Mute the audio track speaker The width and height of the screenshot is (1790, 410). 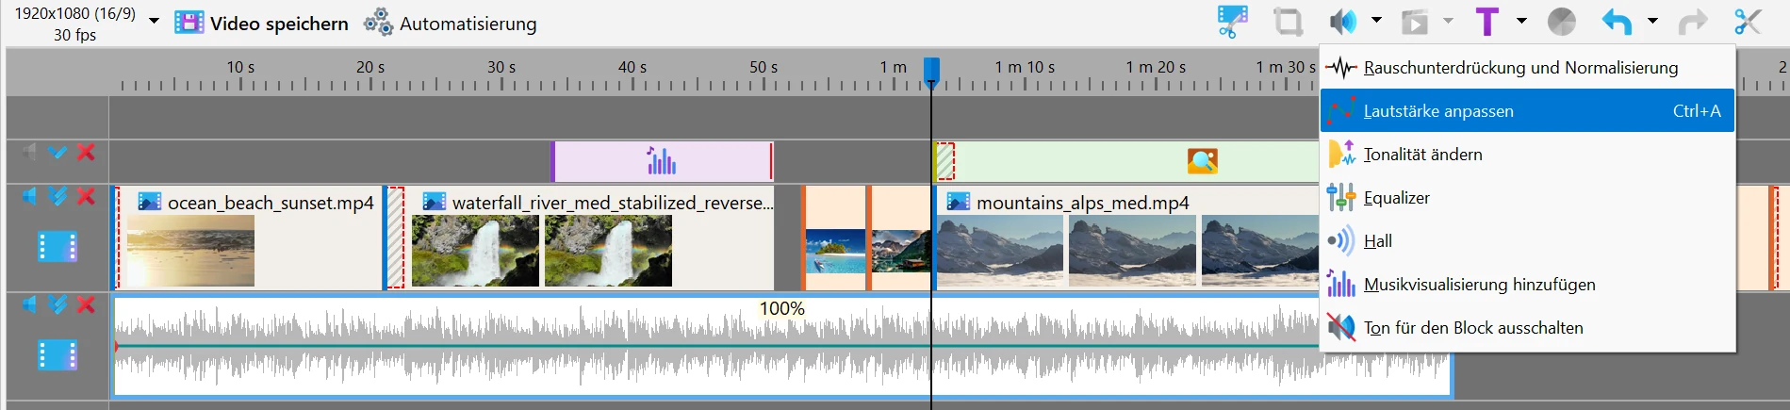click(x=30, y=304)
